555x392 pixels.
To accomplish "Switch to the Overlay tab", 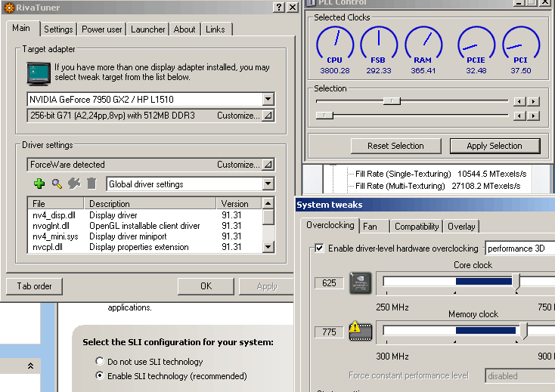I will pos(461,227).
